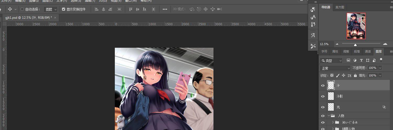Lock all with the padlock icon
Viewport: 393px width, 130px height.
[x=355, y=75]
